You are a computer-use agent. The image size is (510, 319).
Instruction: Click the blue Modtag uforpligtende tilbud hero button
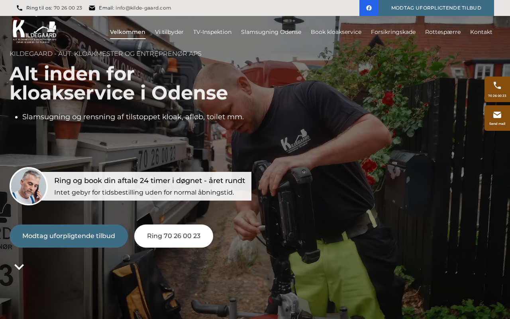pos(69,236)
